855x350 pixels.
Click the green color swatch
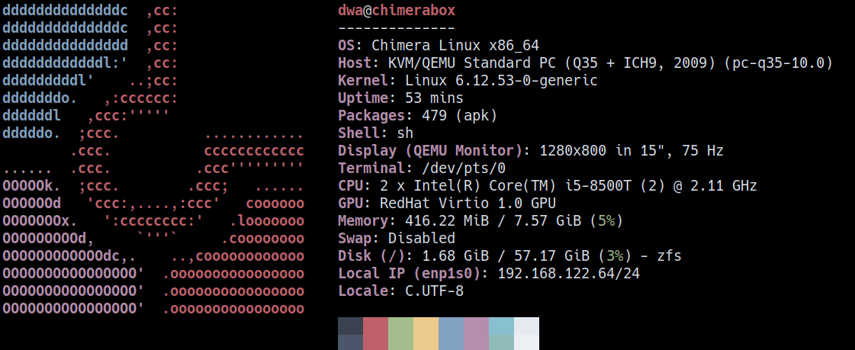(x=400, y=333)
